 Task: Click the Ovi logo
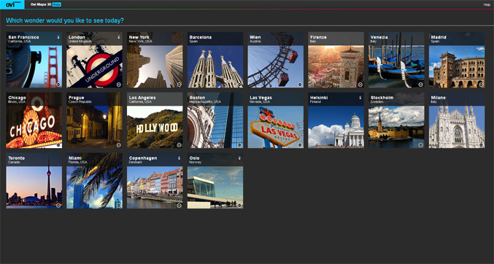point(12,4)
